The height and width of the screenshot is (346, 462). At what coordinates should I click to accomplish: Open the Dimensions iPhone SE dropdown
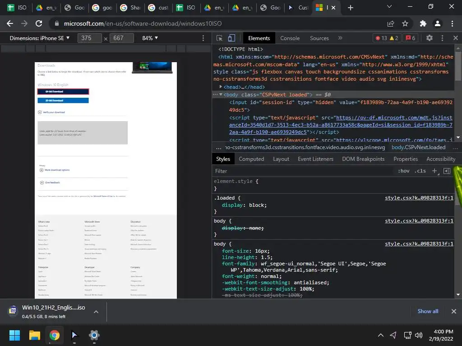pyautogui.click(x=40, y=38)
